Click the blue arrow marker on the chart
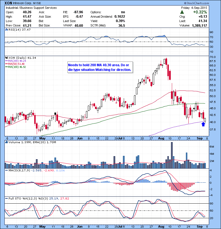Screen dimensions: 221x229 point(203,124)
